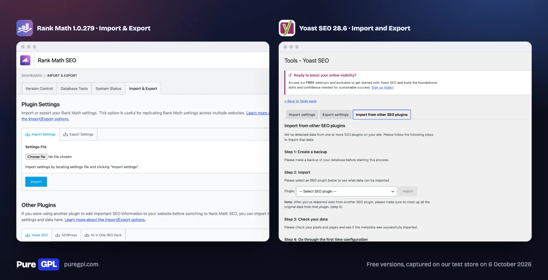Select the Import & Export tab
This screenshot has width=548, height=280.
143,89
